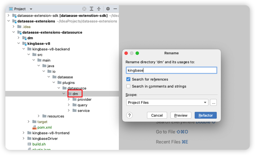Collapse dataease-extensions-datasource module
This screenshot has height=155, width=255.
[x=13, y=32]
